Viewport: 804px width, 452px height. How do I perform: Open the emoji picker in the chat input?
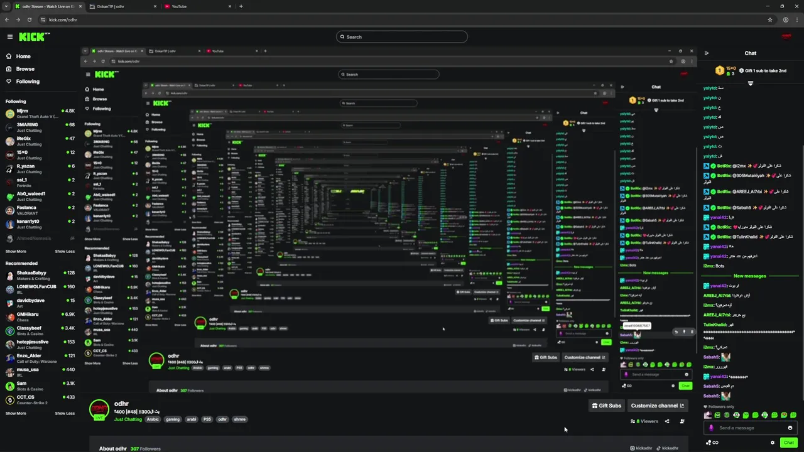(790, 428)
